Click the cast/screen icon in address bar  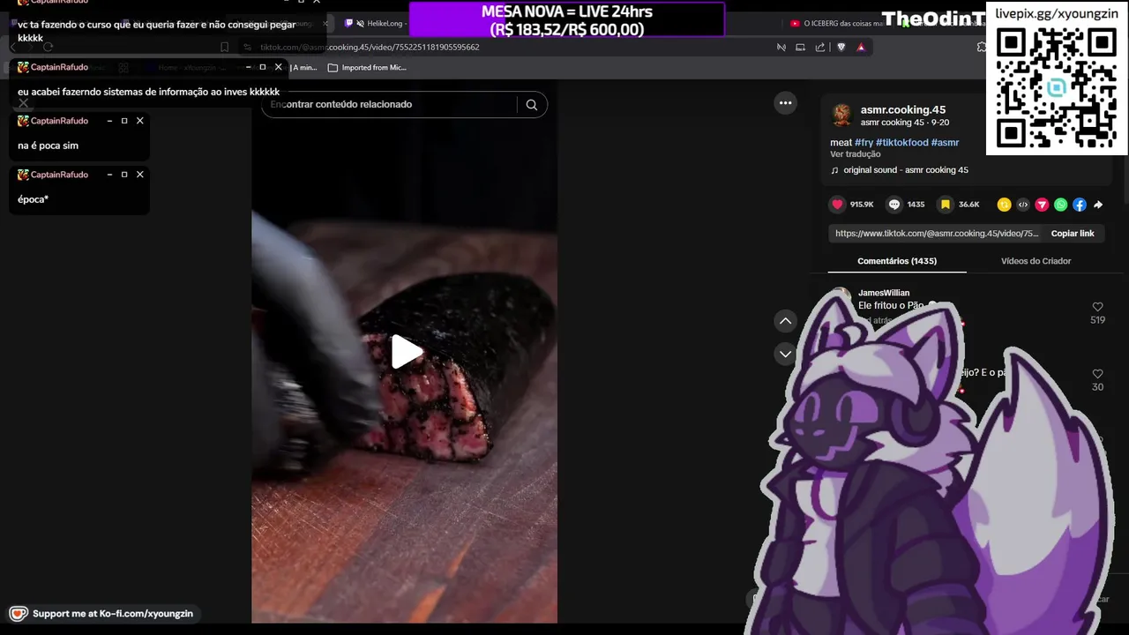pos(800,48)
